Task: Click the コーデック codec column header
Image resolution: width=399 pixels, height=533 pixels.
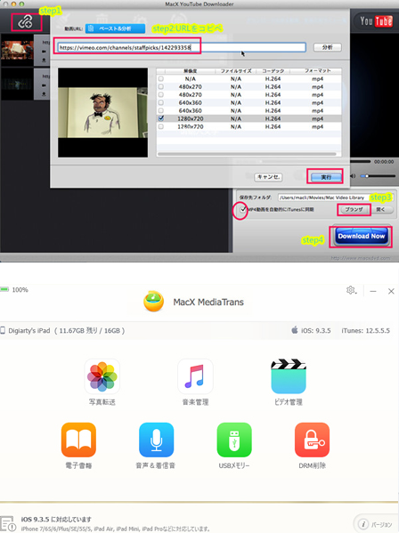Action: click(273, 71)
